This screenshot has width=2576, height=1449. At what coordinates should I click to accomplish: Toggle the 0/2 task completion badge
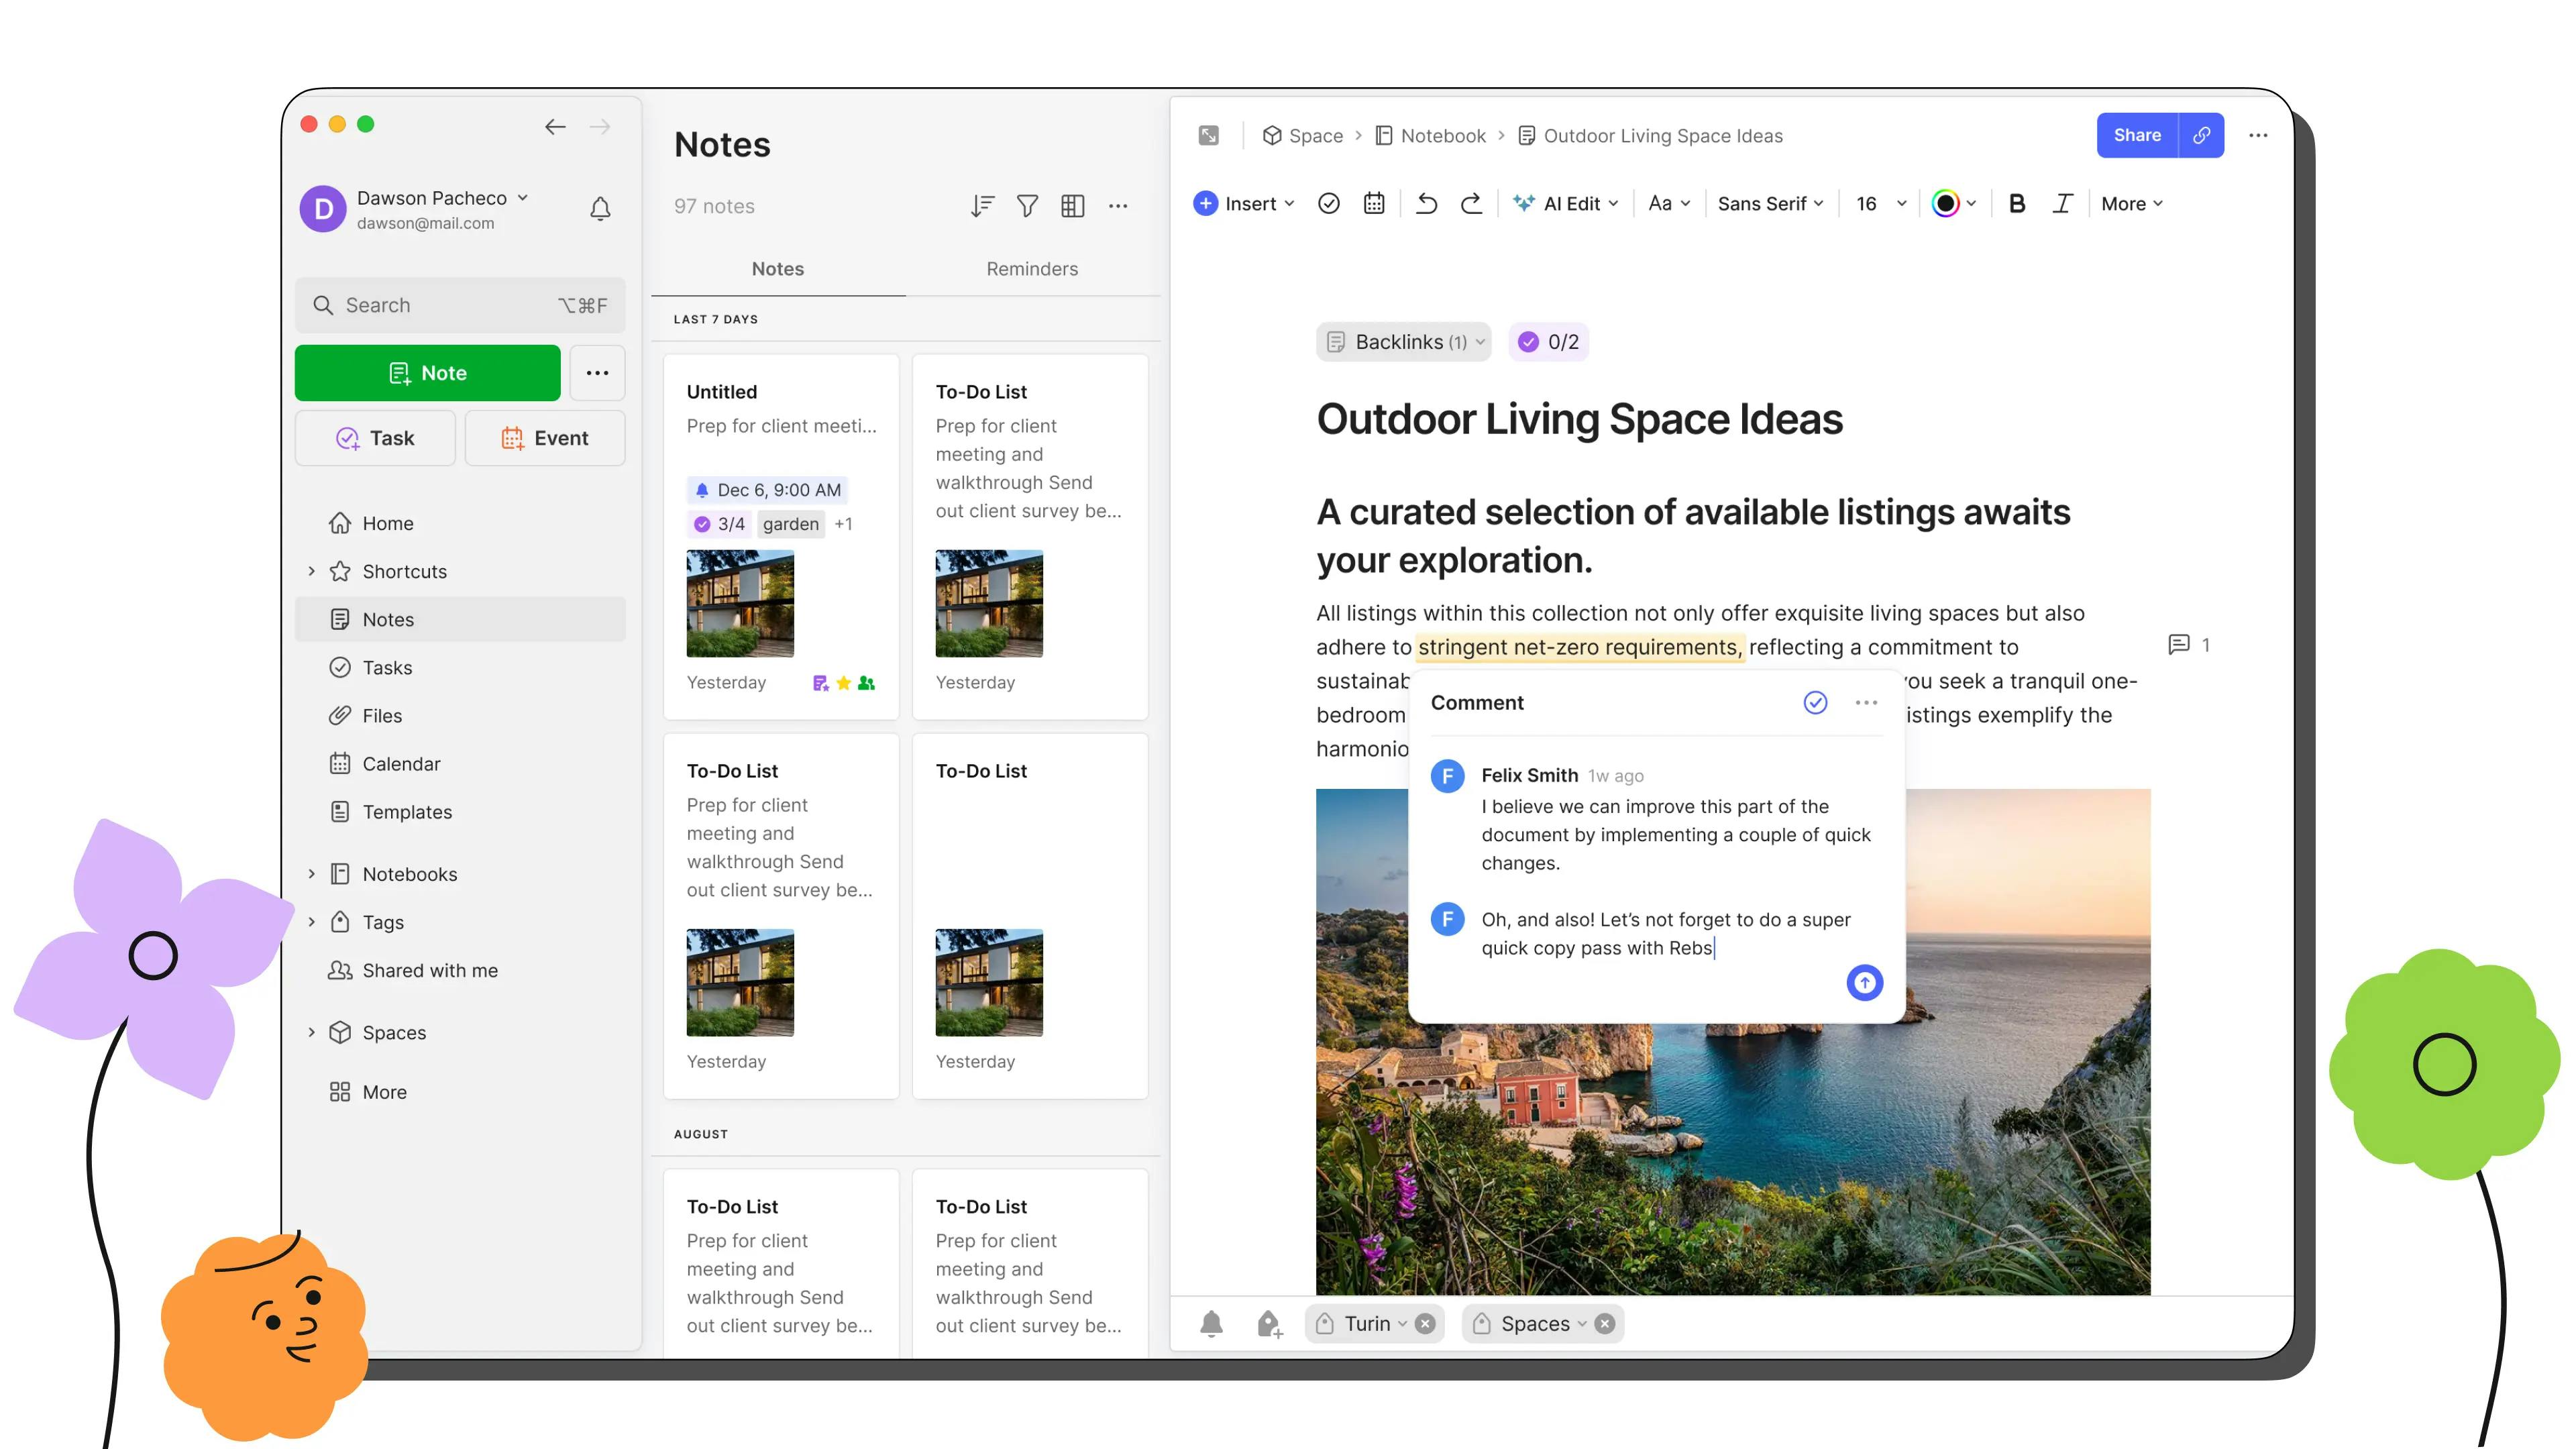(x=1549, y=342)
